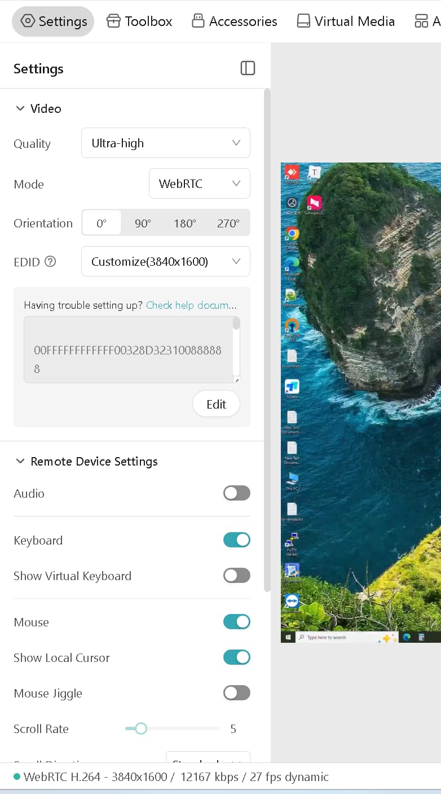Open Google Chrome on remote desktop
Screen dimensions: 441x794
pos(292,234)
